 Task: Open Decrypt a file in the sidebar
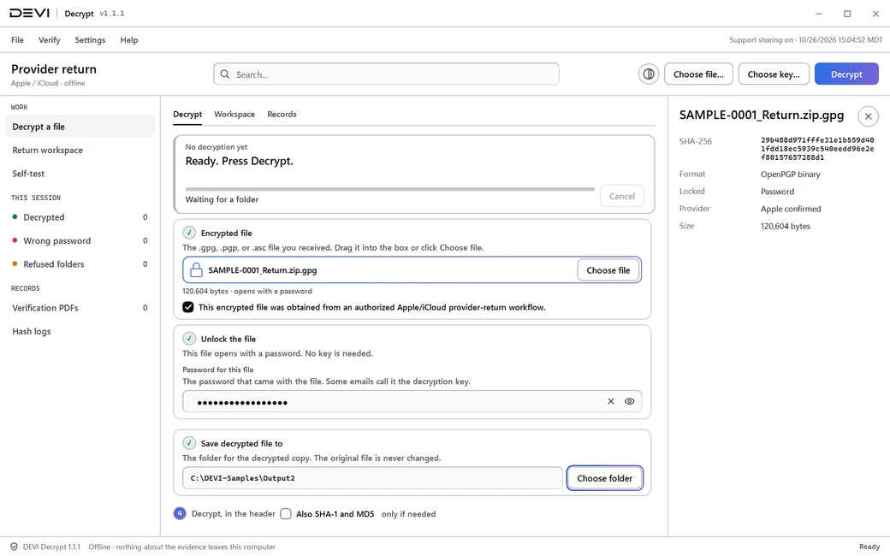tap(80, 127)
